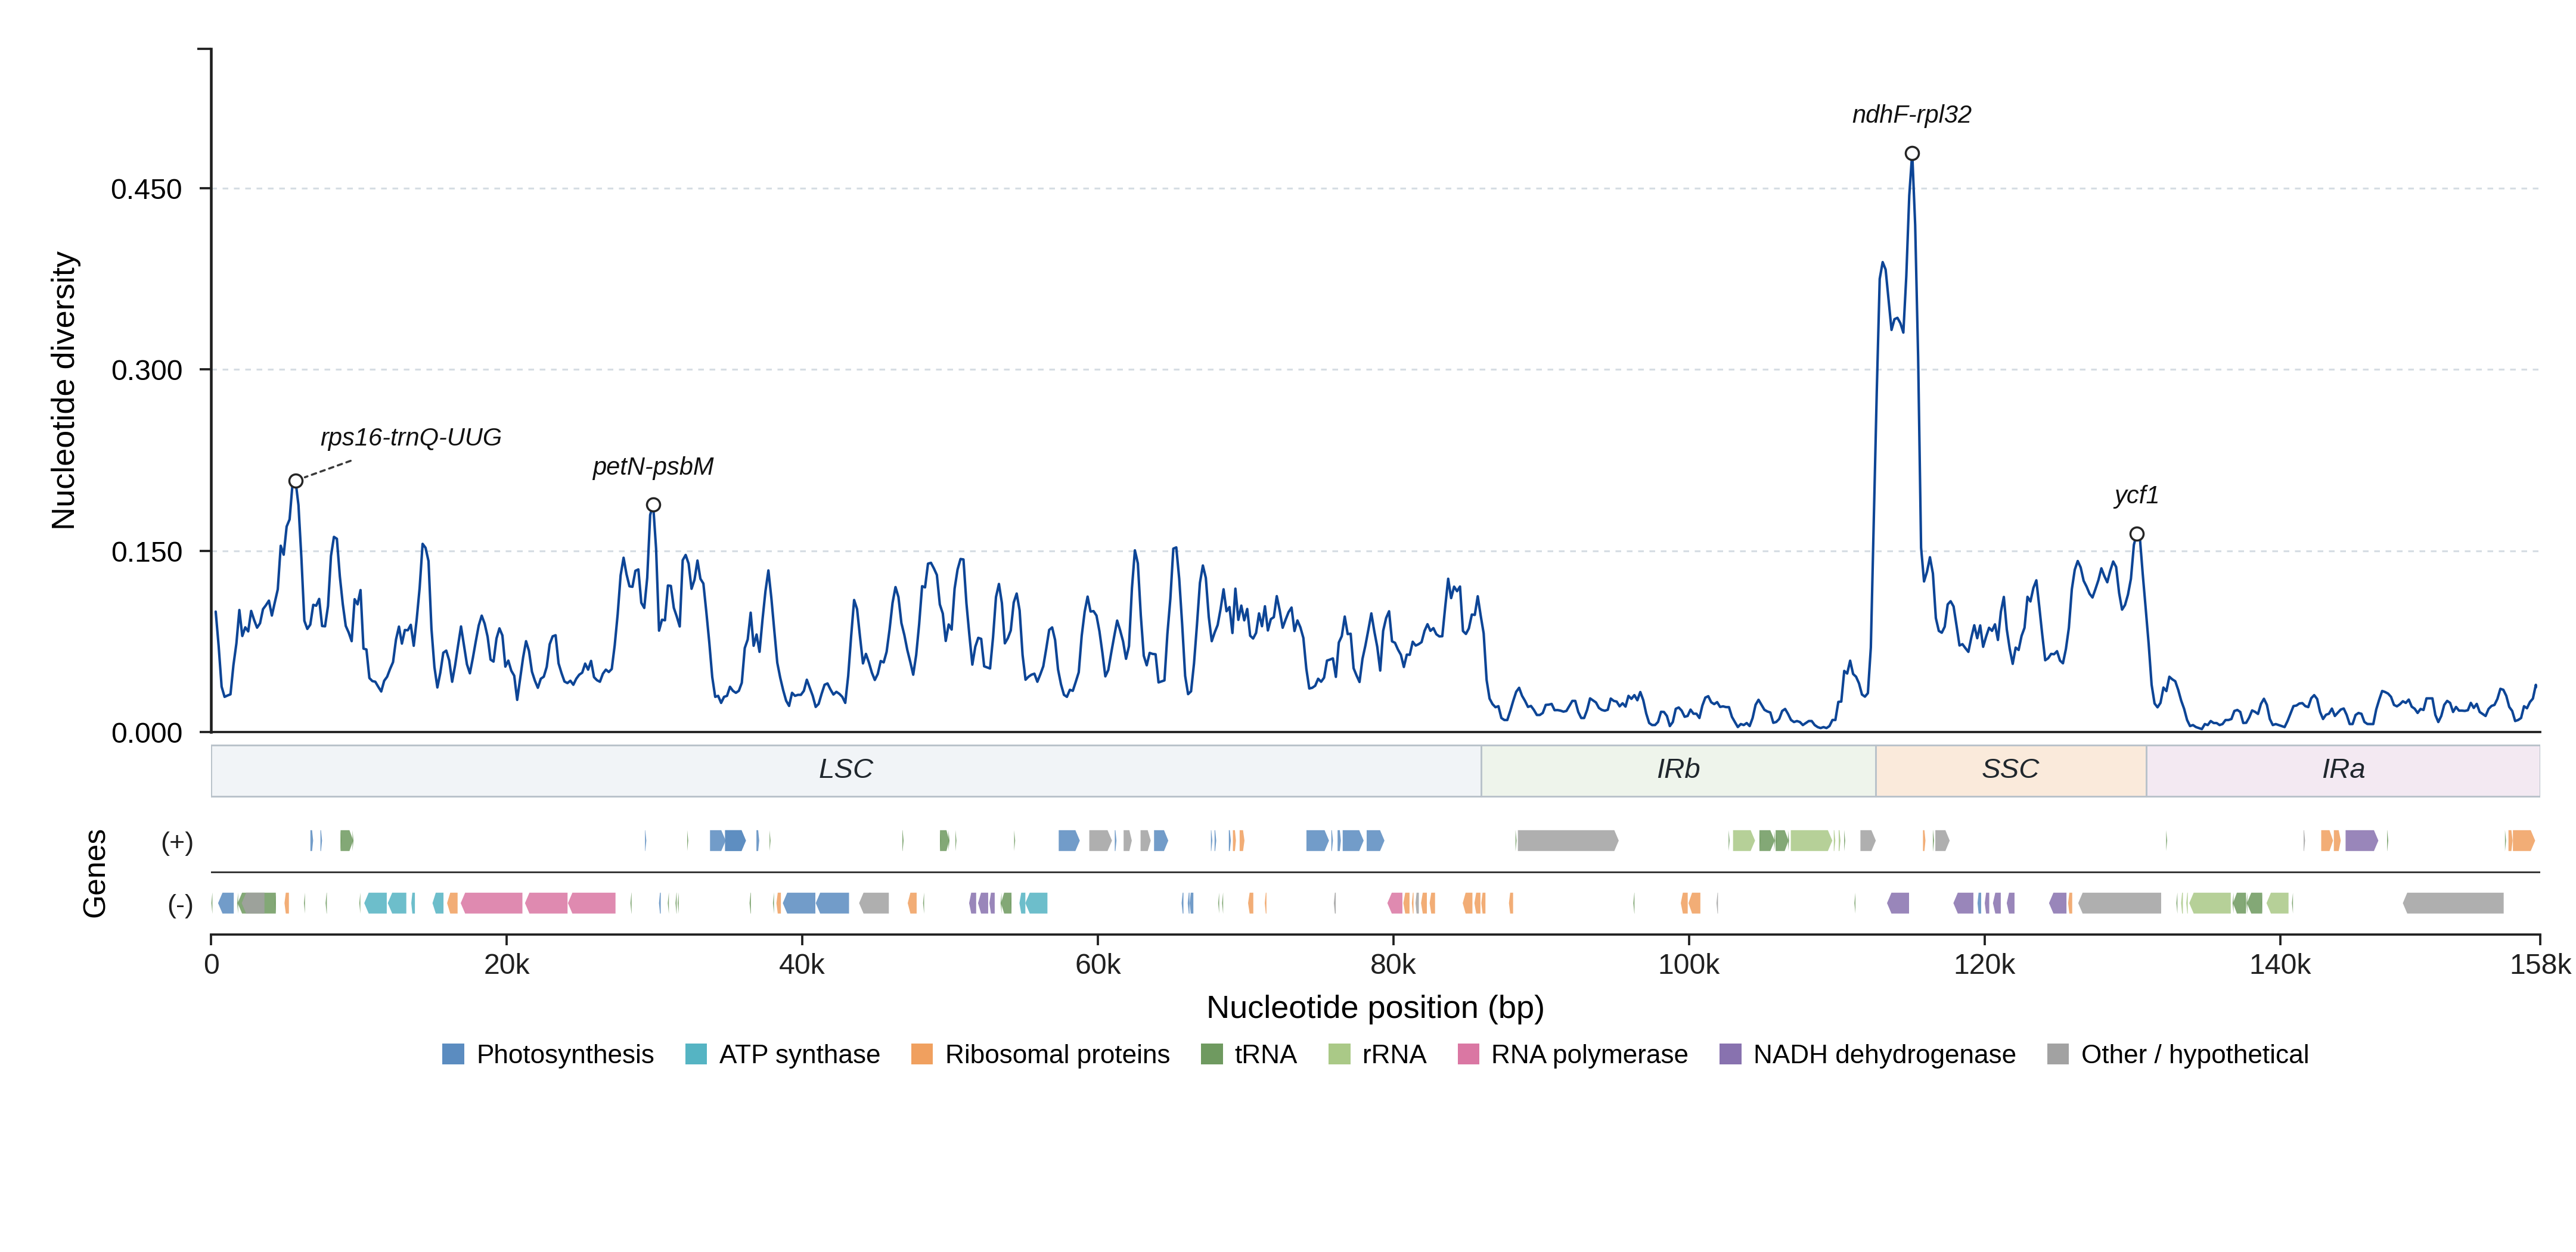Select the SSC region bar
The width and height of the screenshot is (2576, 1252).
(x=2011, y=770)
